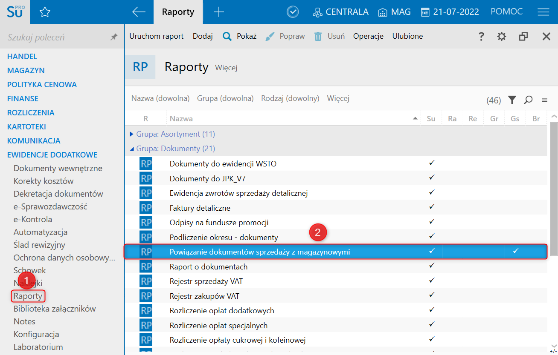The height and width of the screenshot is (355, 558).
Task: Click the favorites star icon
Action: point(45,12)
